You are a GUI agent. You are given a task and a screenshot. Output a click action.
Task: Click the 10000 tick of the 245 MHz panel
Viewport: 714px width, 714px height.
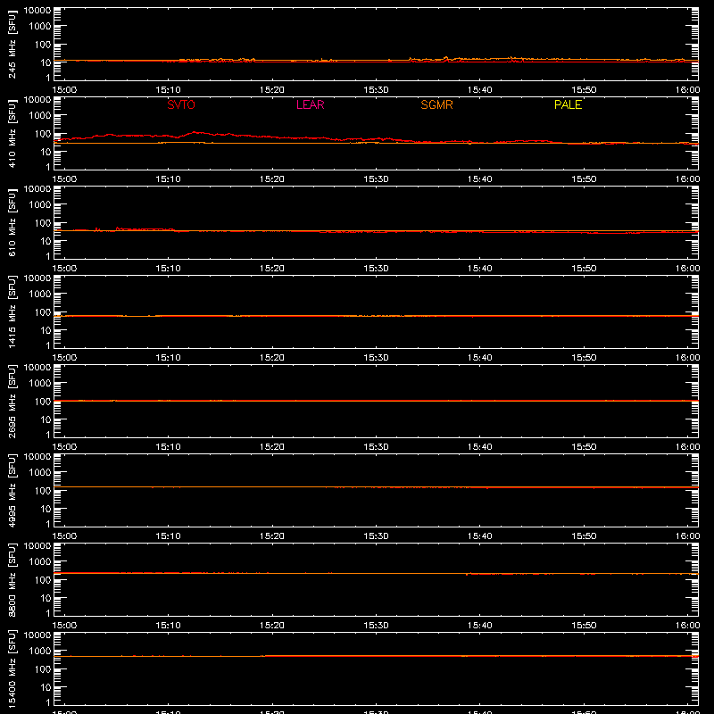tap(37, 11)
